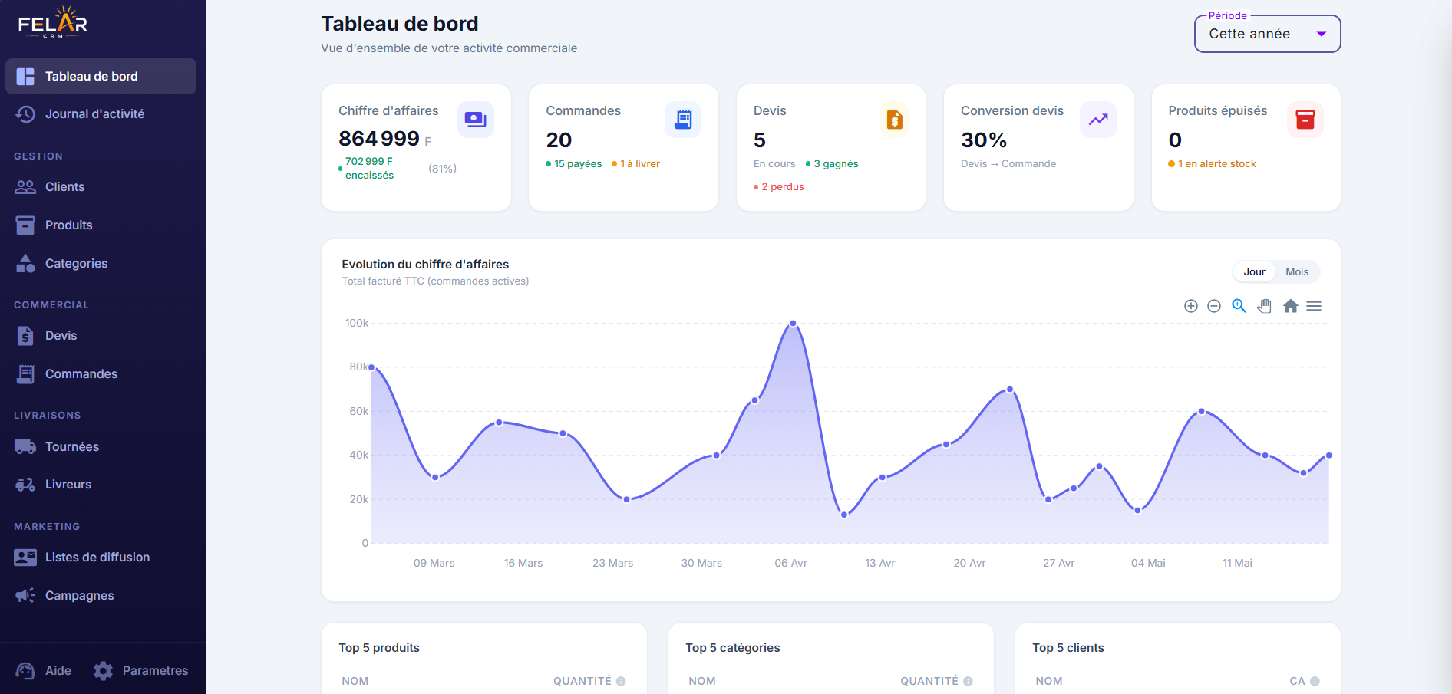Open the Période dropdown
Viewport: 1452px width, 694px height.
(1267, 35)
